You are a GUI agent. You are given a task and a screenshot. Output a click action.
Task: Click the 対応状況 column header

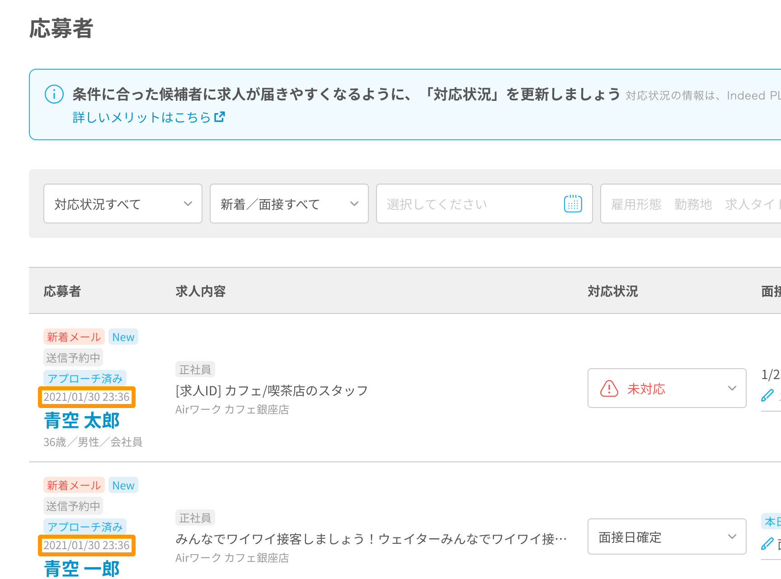click(613, 291)
